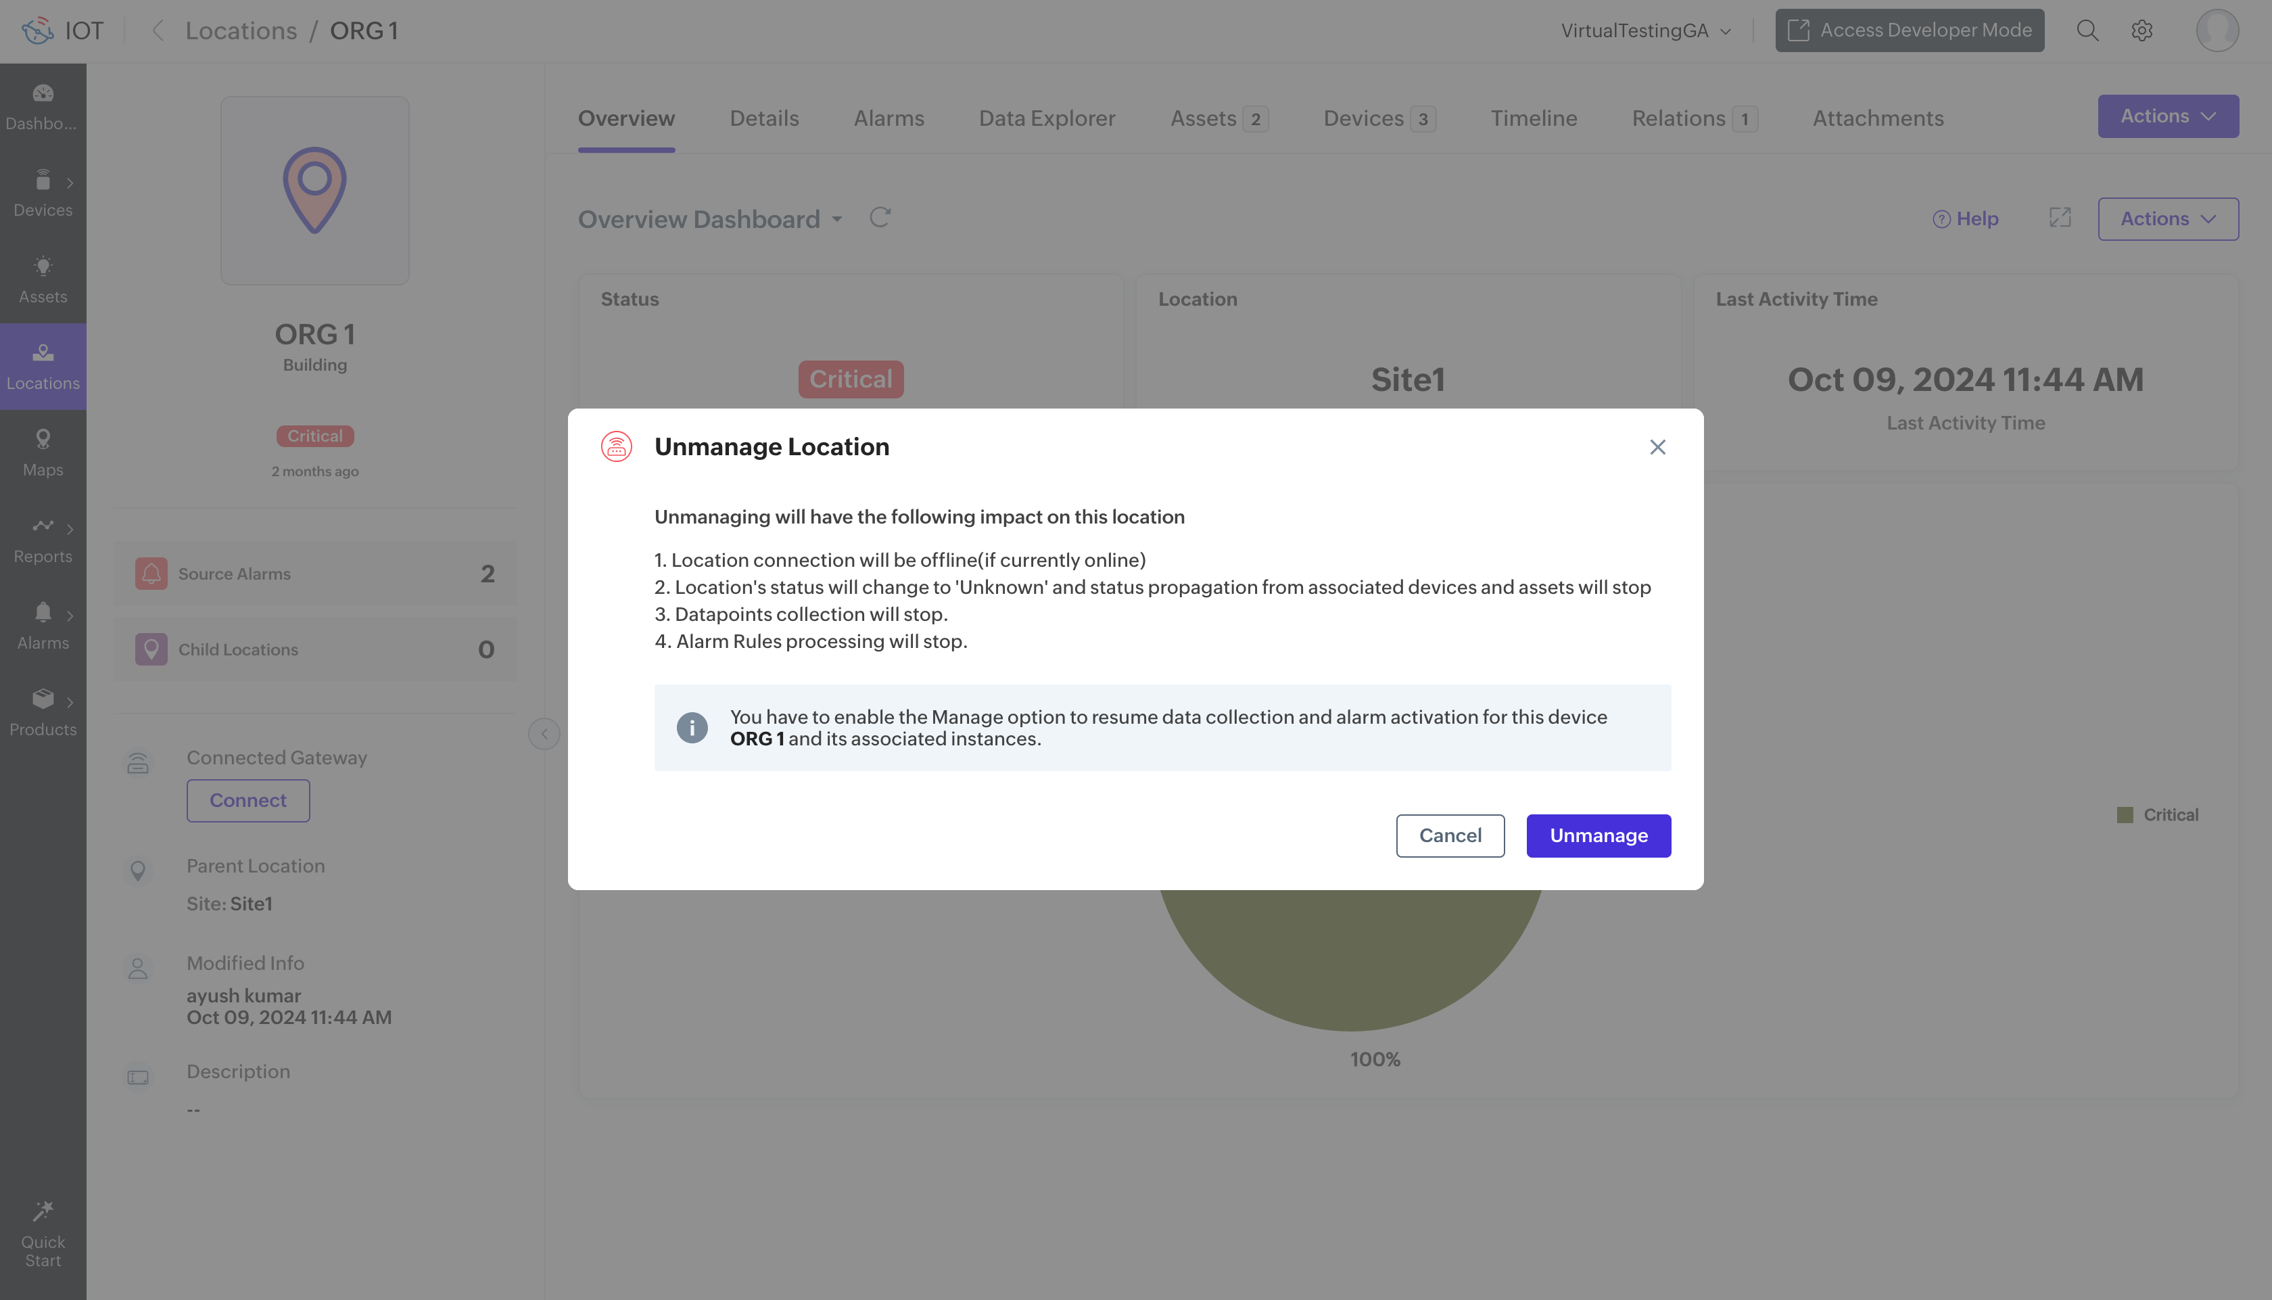
Task: Click the search magnifier icon
Action: (2086, 30)
